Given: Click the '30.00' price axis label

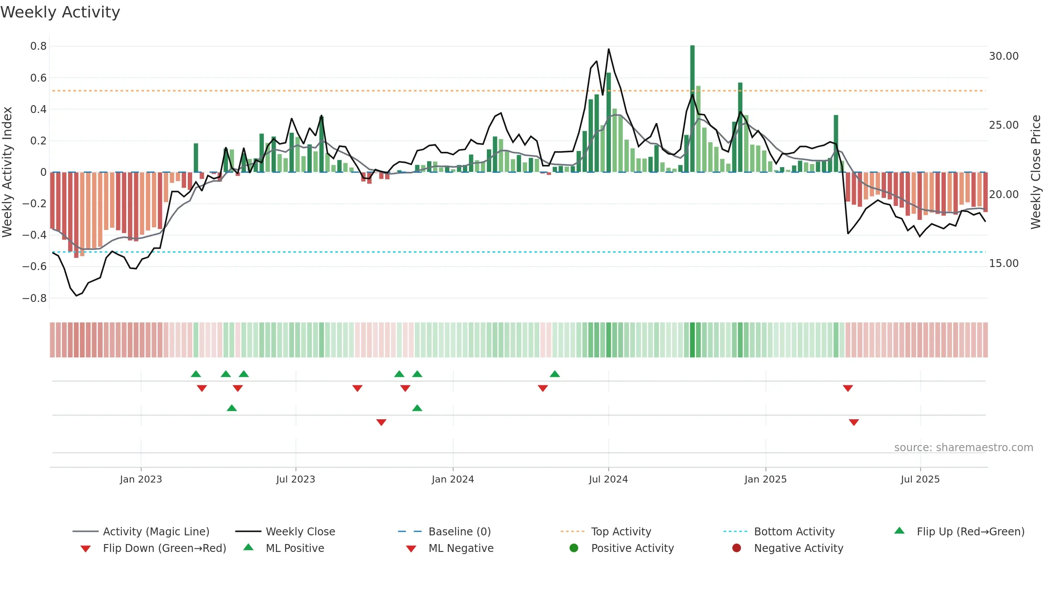Looking at the screenshot, I should (1003, 56).
